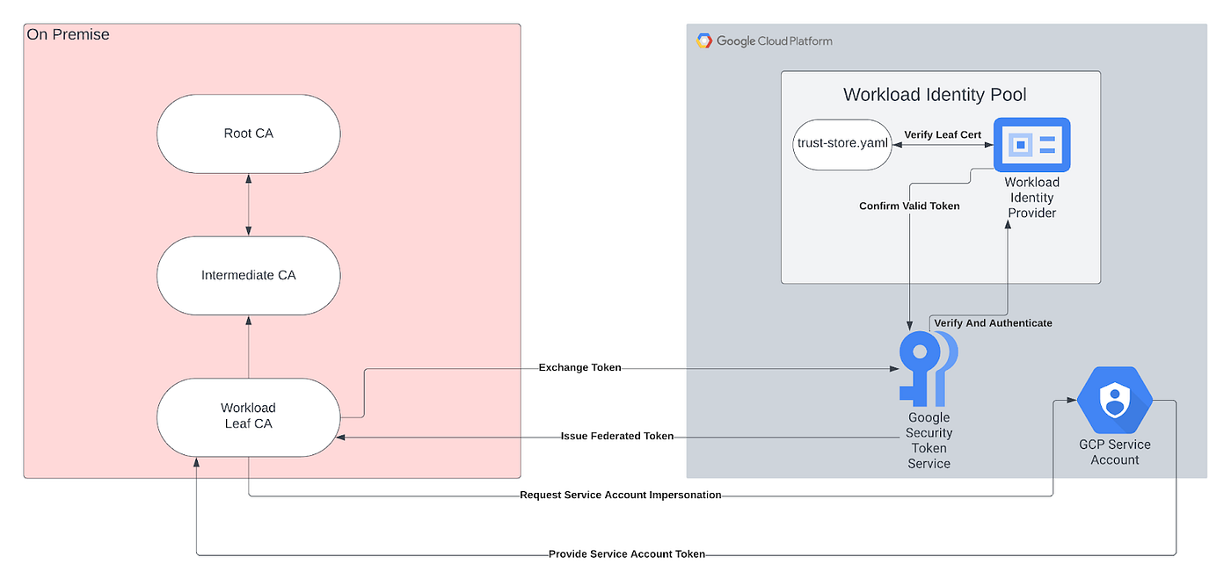Viewport: 1231px width, 586px height.
Task: Click the Workload Identity Pool title
Action: click(935, 94)
